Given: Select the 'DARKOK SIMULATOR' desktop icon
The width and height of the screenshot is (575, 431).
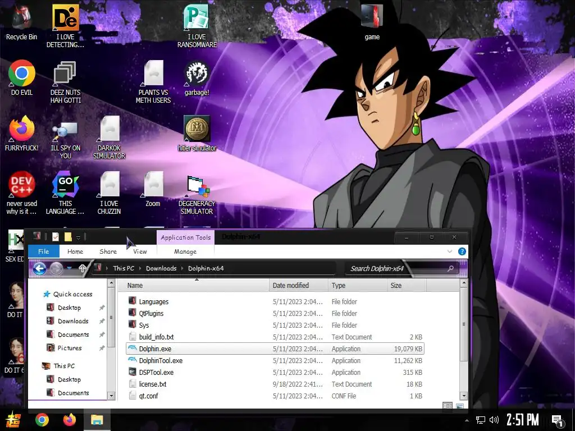Looking at the screenshot, I should click(109, 137).
